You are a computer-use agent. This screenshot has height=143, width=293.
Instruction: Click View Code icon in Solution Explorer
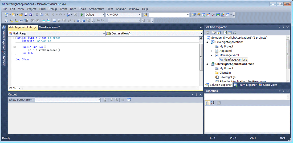[x=225, y=32]
